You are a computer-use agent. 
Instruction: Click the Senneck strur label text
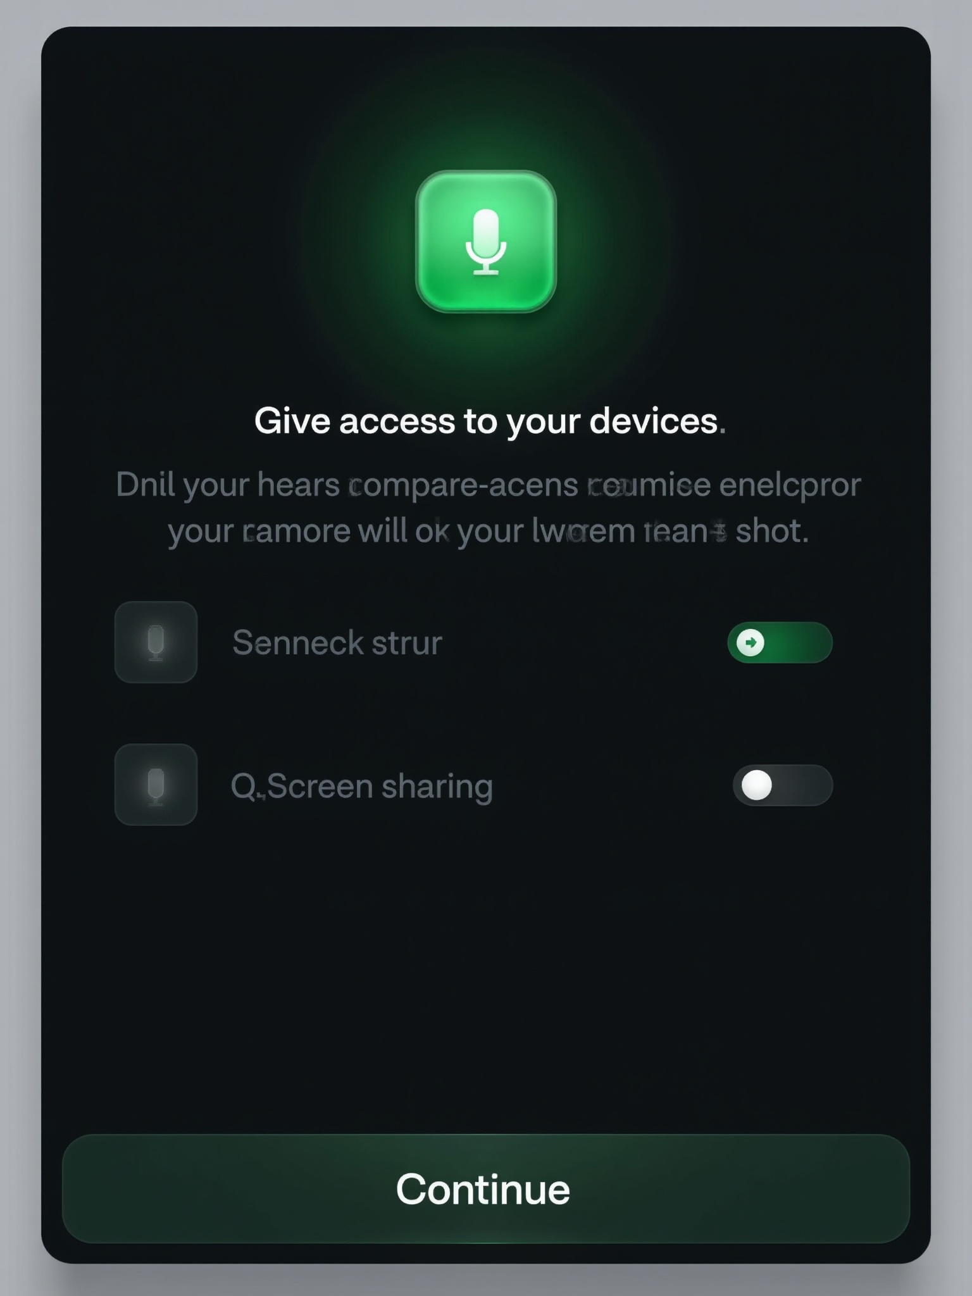point(337,643)
